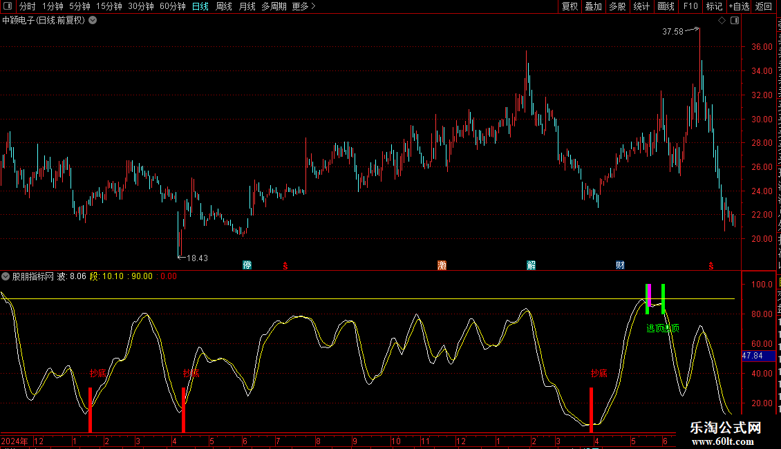
Task: Click the third 抄底 signal bar near 2025 April
Action: 591,410
